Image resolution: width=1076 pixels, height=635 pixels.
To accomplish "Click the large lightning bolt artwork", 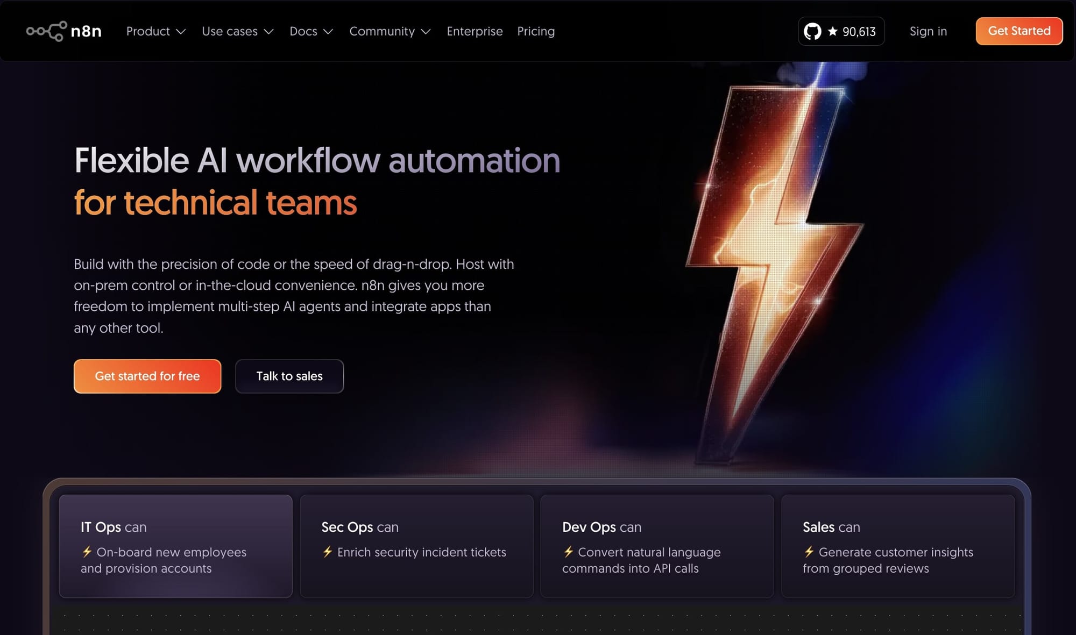I will (x=775, y=253).
